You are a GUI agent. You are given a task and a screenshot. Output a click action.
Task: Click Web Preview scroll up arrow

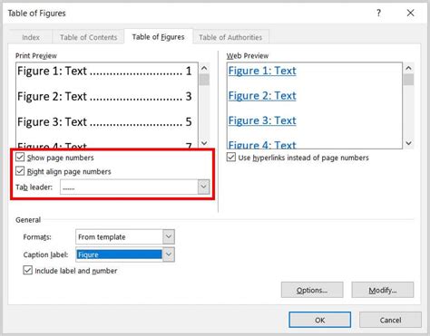pyautogui.click(x=408, y=68)
